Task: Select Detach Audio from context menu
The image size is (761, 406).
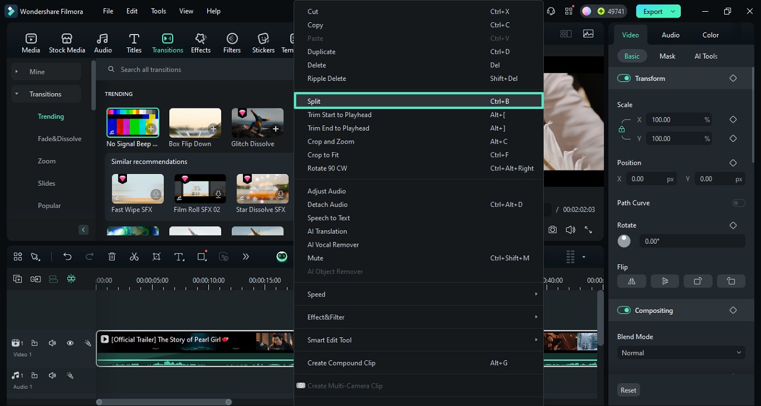Action: pyautogui.click(x=419, y=204)
